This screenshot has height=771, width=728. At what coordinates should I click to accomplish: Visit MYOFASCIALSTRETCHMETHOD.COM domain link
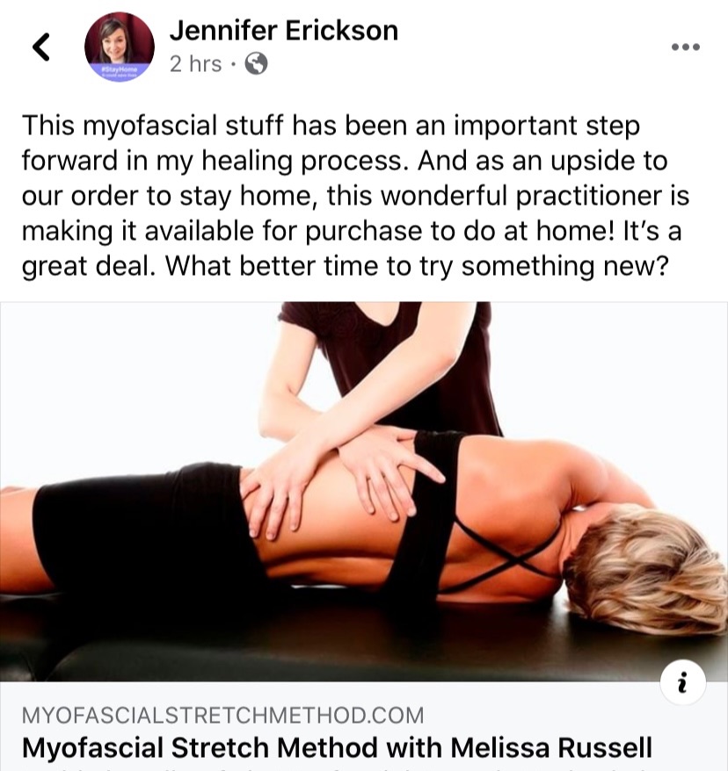pyautogui.click(x=222, y=715)
